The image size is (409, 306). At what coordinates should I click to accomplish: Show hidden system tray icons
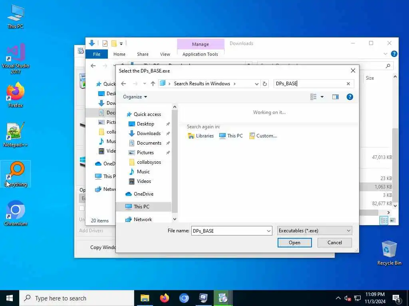[338, 298]
